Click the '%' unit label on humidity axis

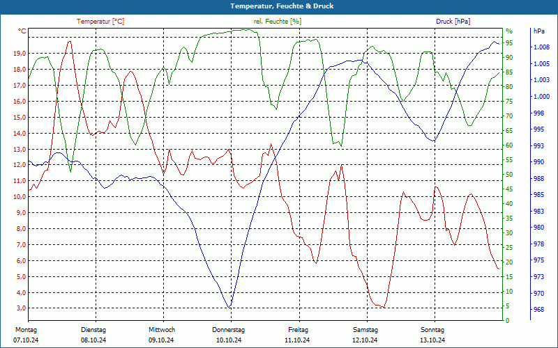tap(509, 31)
